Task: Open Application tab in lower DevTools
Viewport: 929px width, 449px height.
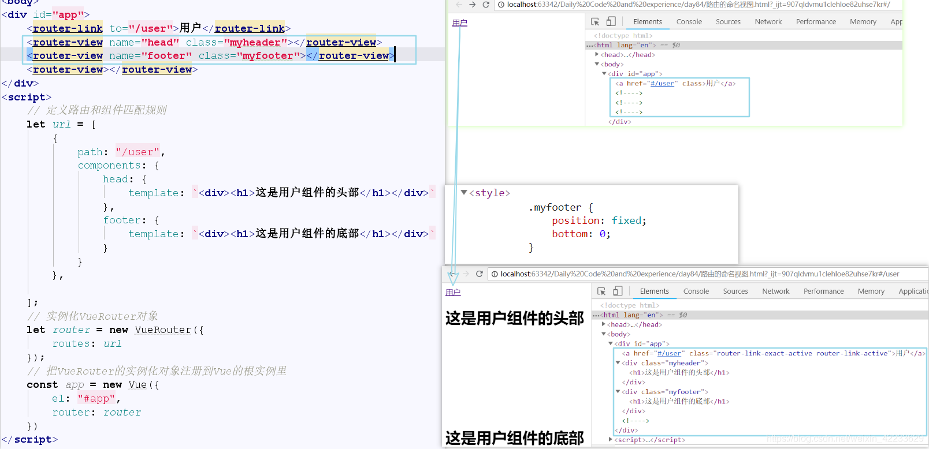Action: tap(913, 291)
